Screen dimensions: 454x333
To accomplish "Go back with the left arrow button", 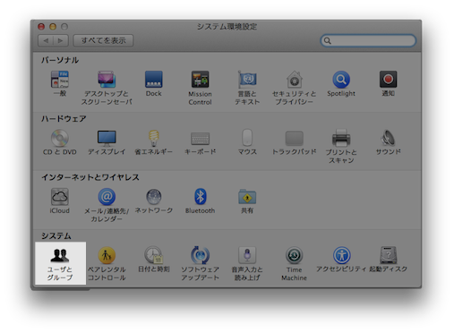I will tap(46, 40).
